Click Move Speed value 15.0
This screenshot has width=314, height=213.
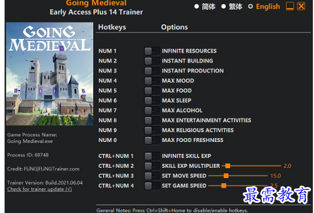[276, 176]
